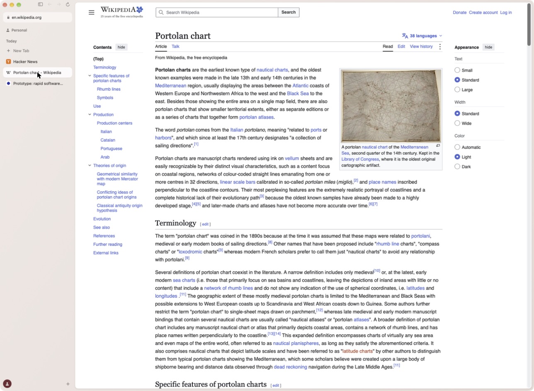
Task: Click the translate icon beside 38 languages
Action: tap(405, 36)
